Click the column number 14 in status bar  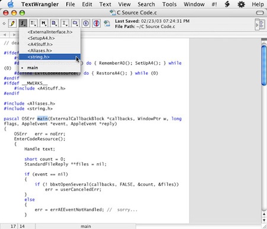tap(22, 226)
